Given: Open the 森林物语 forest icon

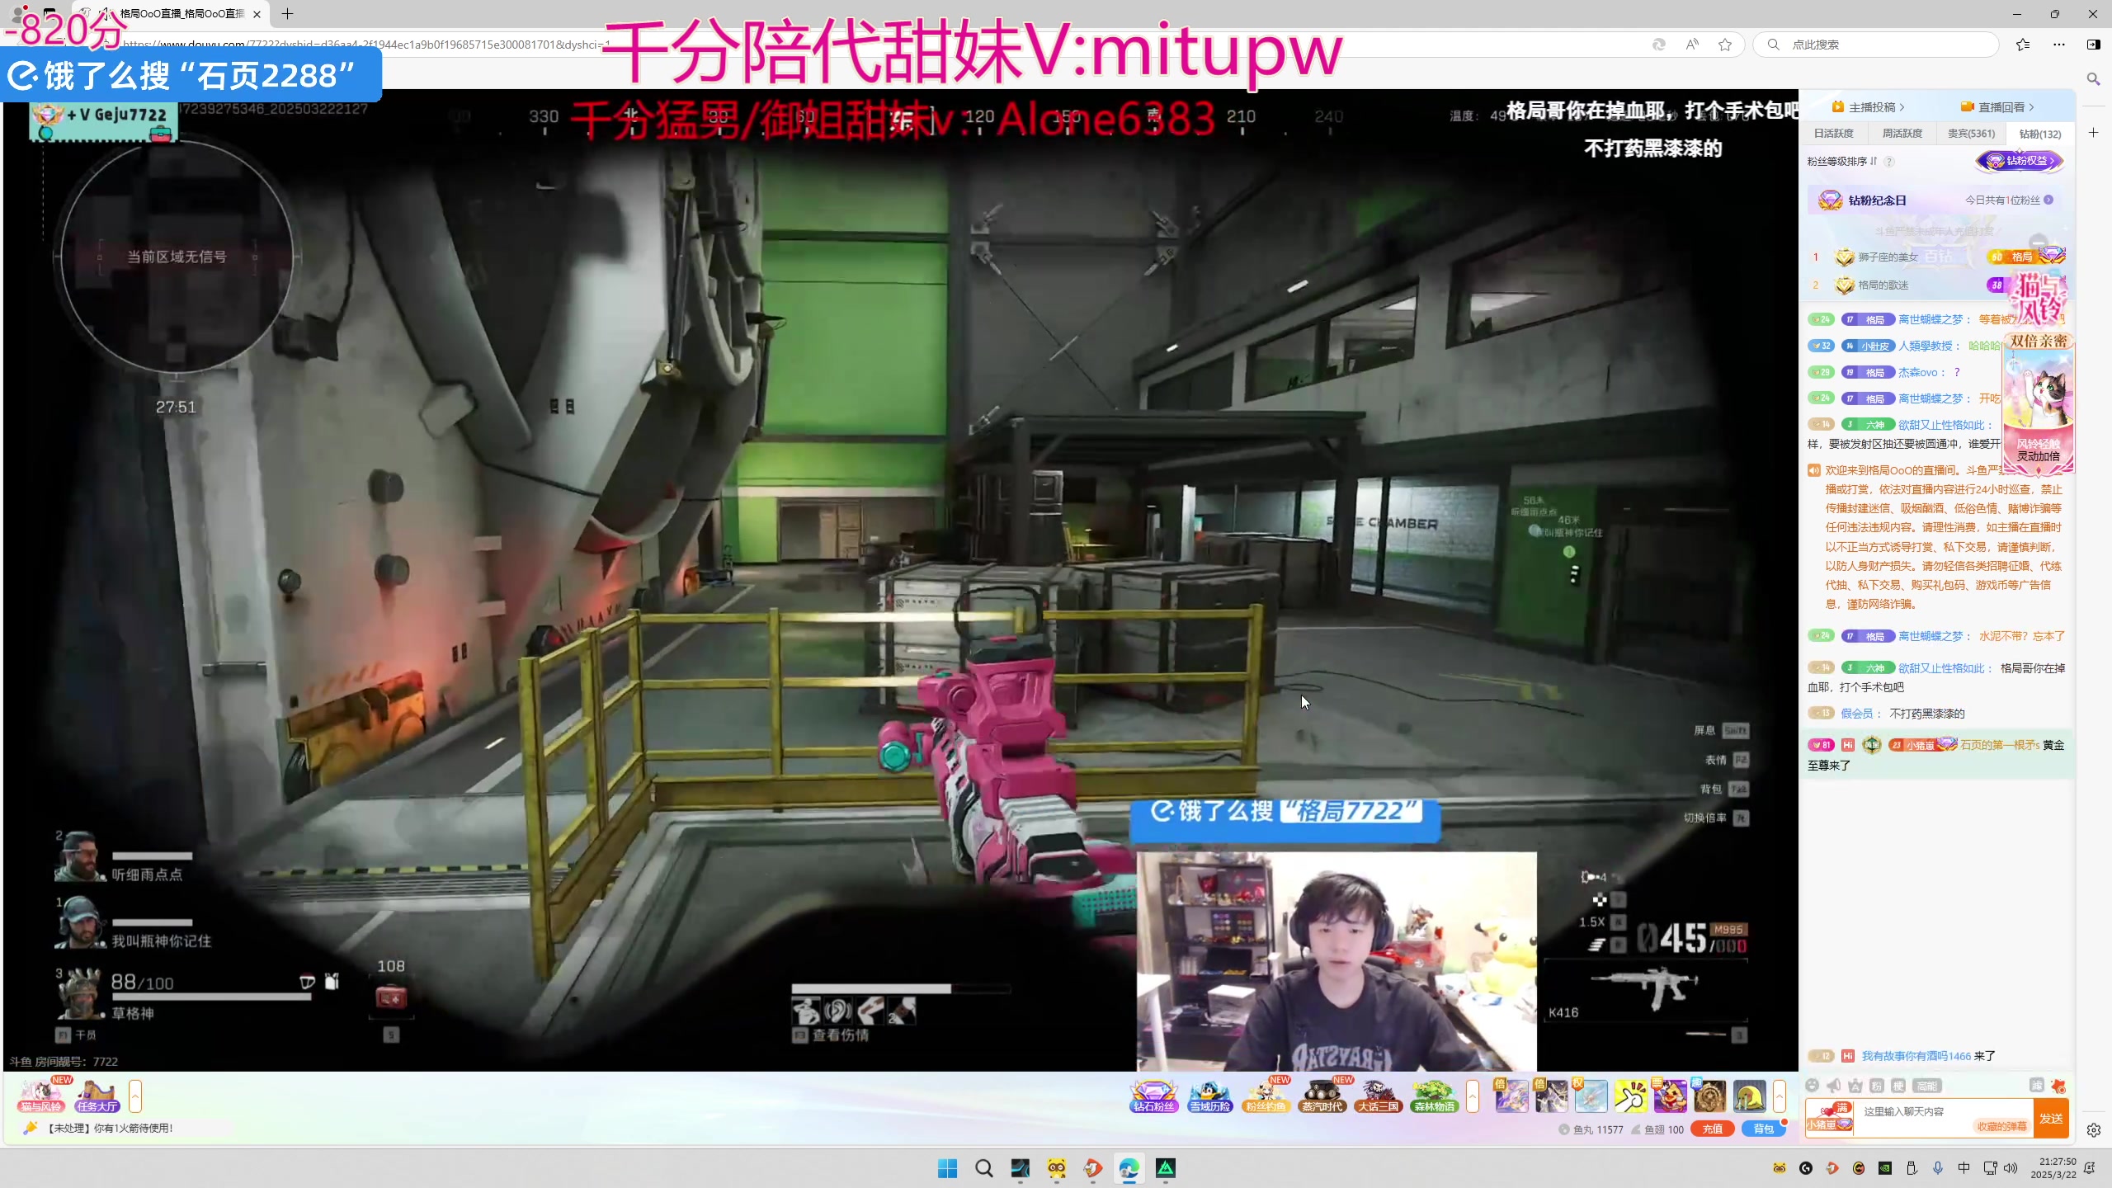Looking at the screenshot, I should pos(1434,1096).
